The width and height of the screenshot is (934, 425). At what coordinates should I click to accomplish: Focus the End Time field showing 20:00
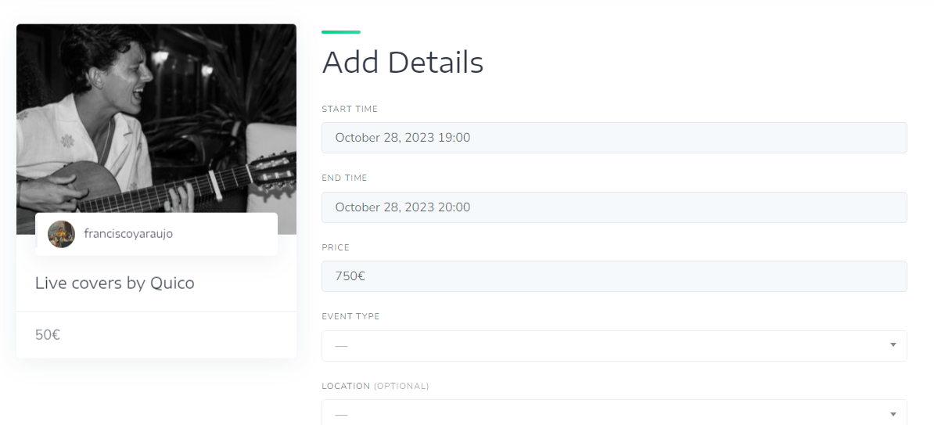(614, 207)
